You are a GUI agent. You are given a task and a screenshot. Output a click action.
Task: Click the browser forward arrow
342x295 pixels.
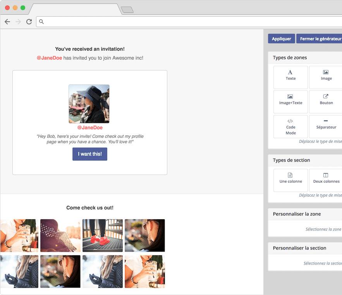pyautogui.click(x=18, y=22)
